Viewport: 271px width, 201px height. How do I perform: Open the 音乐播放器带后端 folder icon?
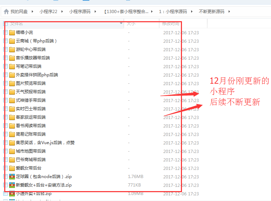tap(12, 58)
